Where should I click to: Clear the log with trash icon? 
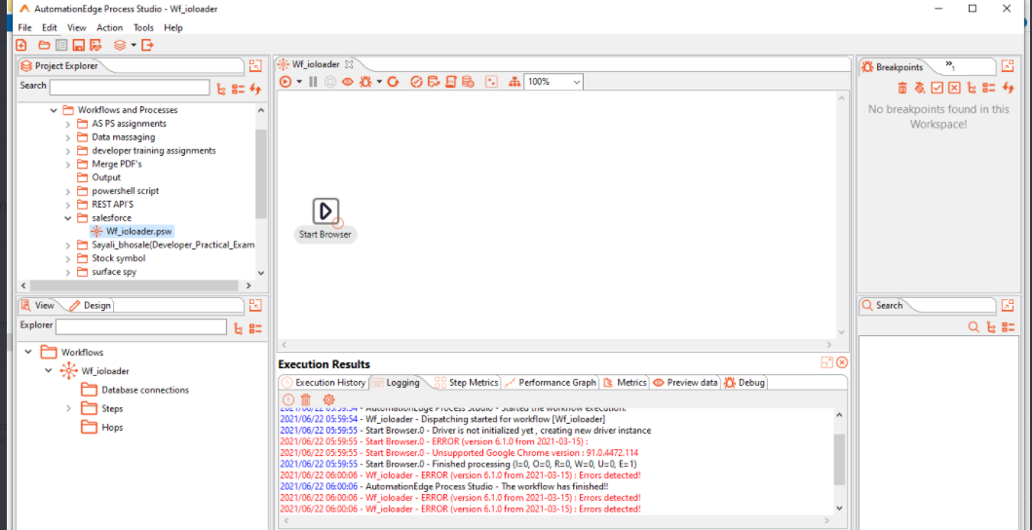305,399
